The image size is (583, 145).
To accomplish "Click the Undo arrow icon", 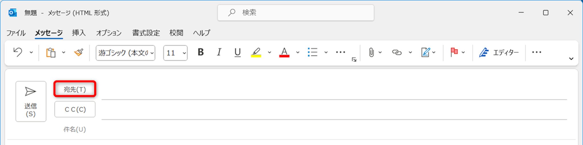I will 18,52.
